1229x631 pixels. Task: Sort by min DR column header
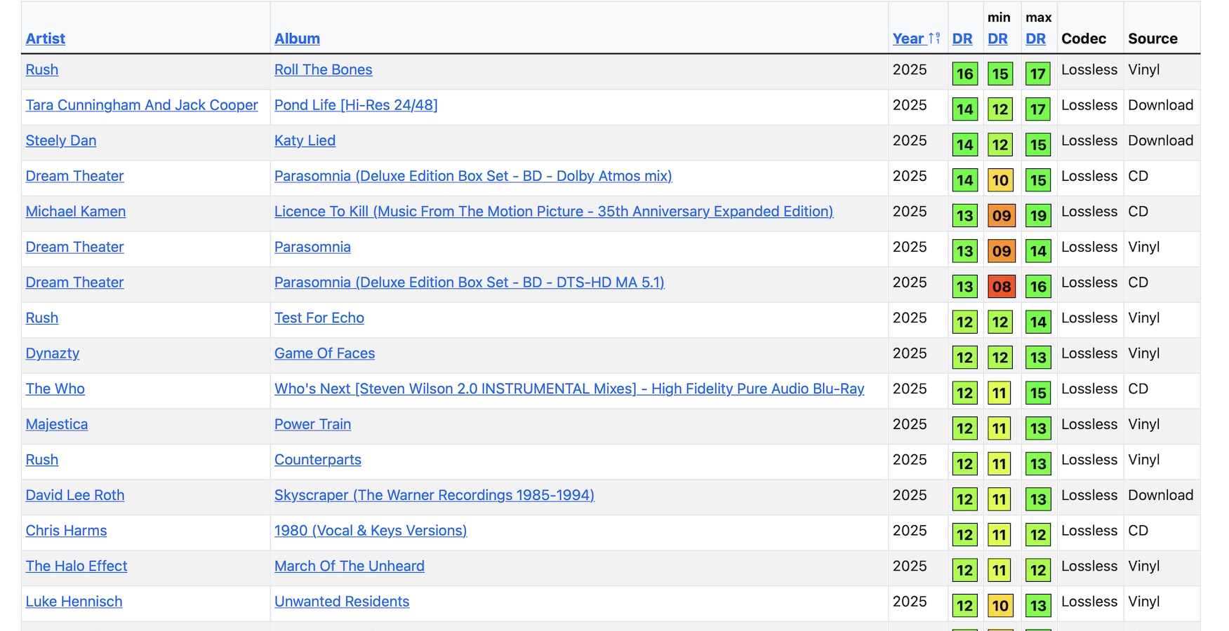point(997,39)
